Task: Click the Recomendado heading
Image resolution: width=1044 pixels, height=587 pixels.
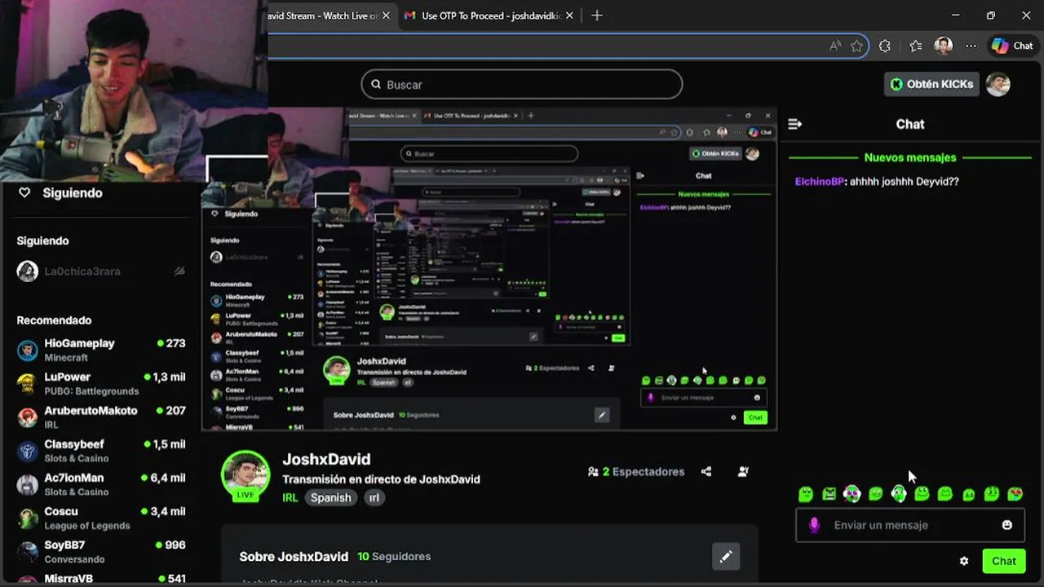Action: (54, 320)
